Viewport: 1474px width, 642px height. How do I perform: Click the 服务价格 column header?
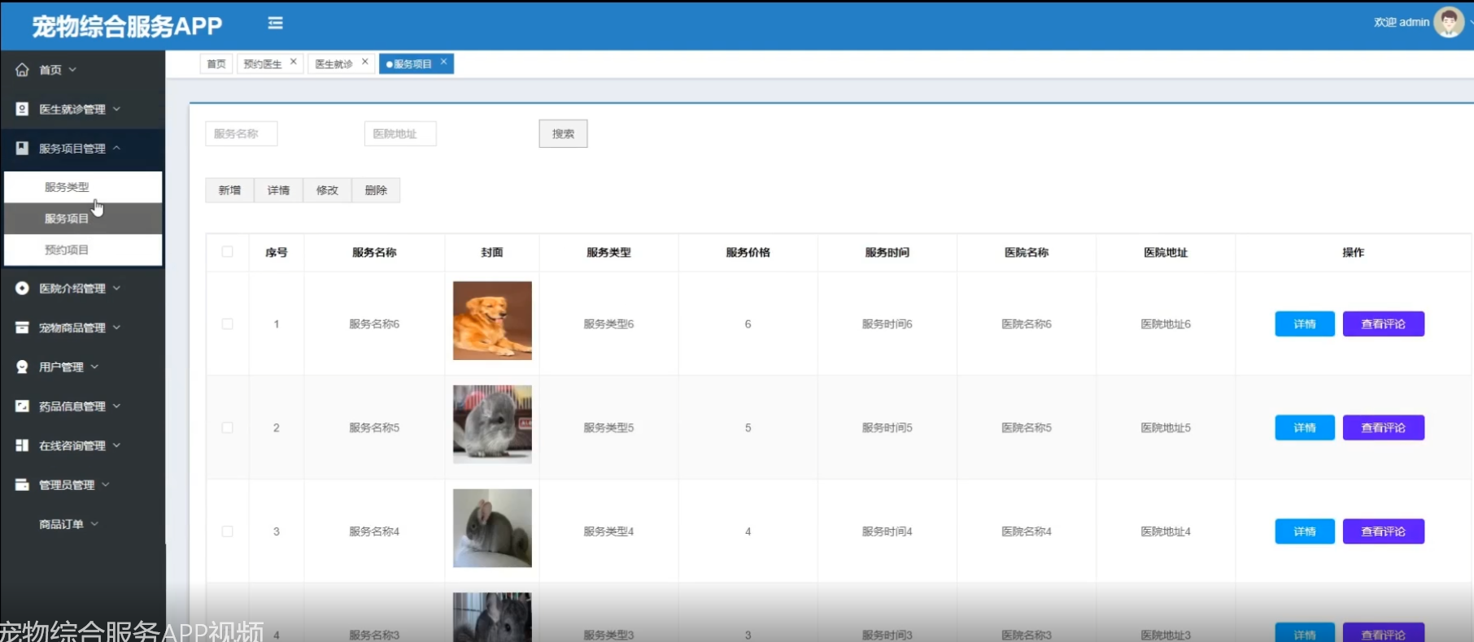tap(748, 252)
